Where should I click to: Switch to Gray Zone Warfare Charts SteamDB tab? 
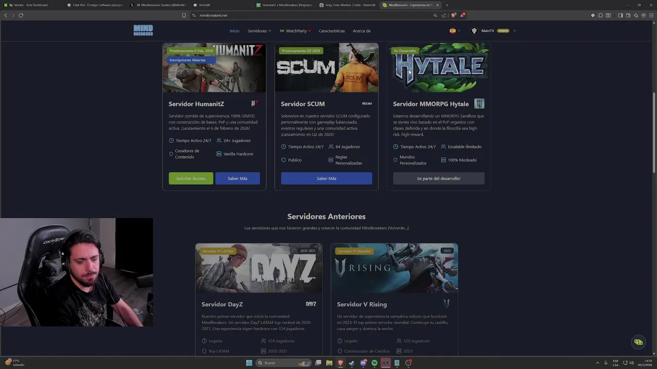click(x=347, y=5)
